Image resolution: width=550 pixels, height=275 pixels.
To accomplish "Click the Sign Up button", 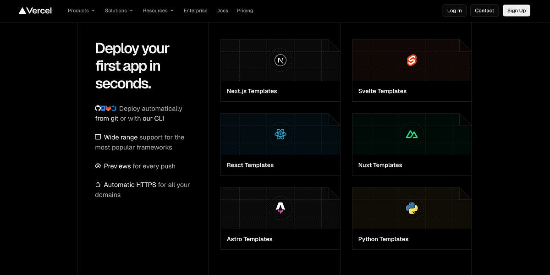I will click(x=516, y=10).
